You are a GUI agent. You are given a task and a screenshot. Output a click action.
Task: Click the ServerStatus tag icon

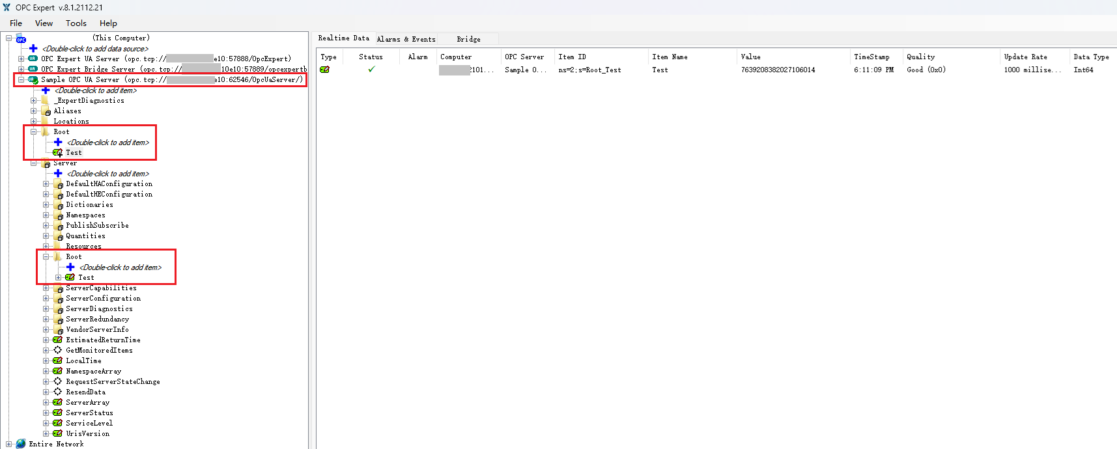58,413
